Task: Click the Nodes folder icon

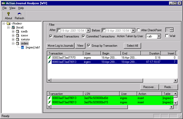Action: pos(8,23)
